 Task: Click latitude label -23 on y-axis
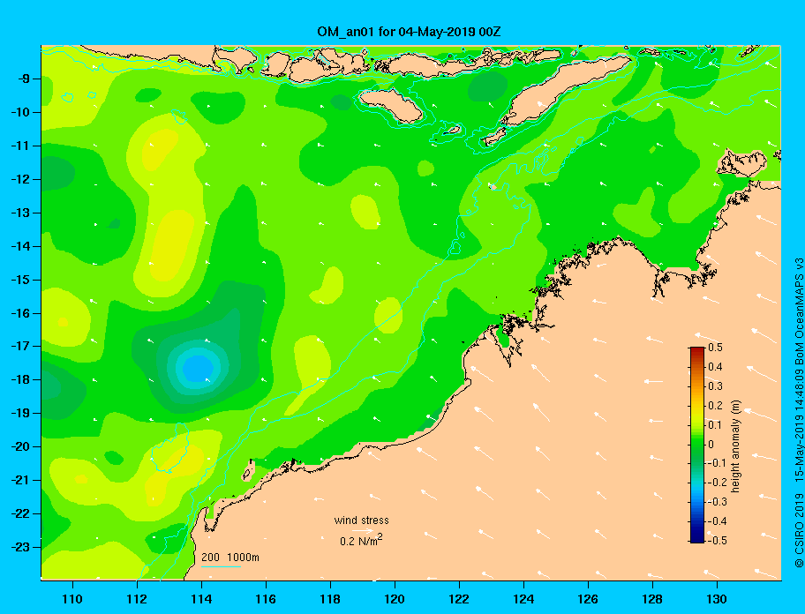[x=19, y=547]
